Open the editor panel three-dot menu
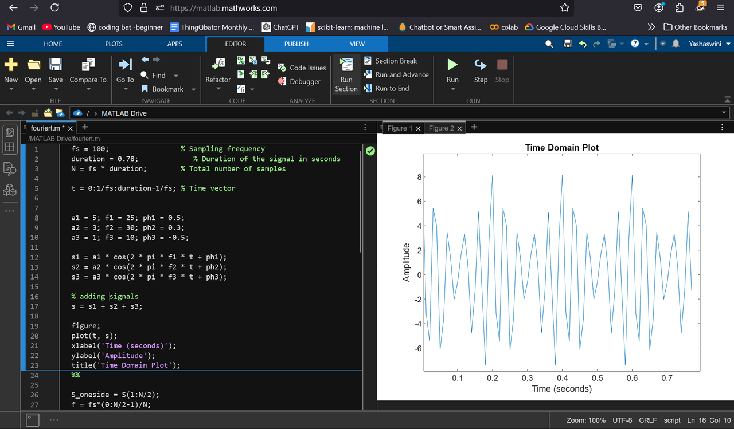 coord(365,127)
